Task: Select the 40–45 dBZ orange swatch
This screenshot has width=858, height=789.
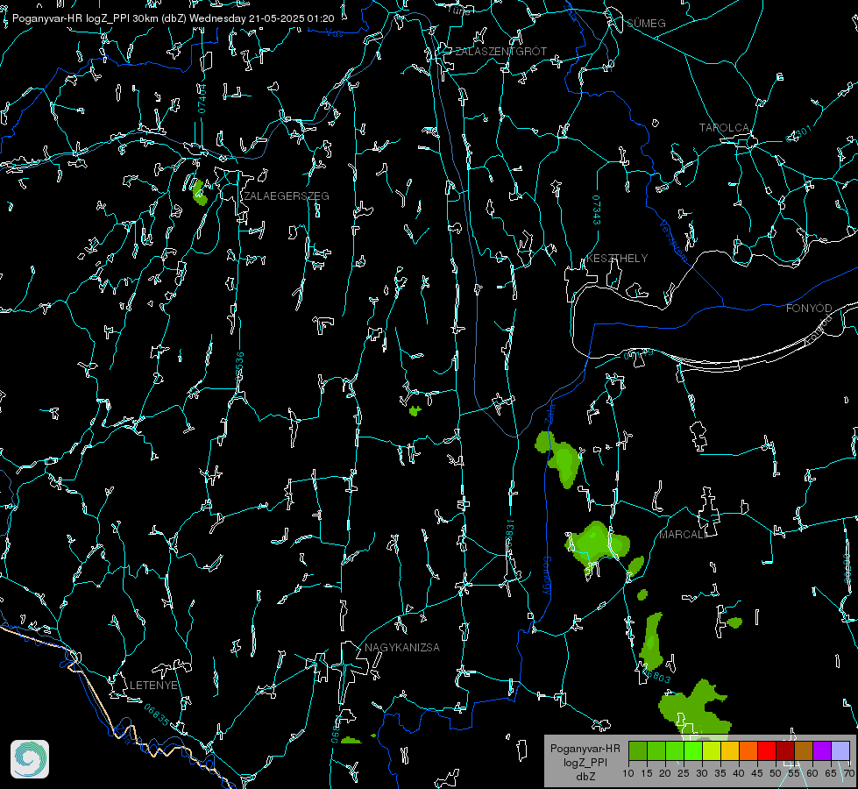Action: [x=748, y=750]
